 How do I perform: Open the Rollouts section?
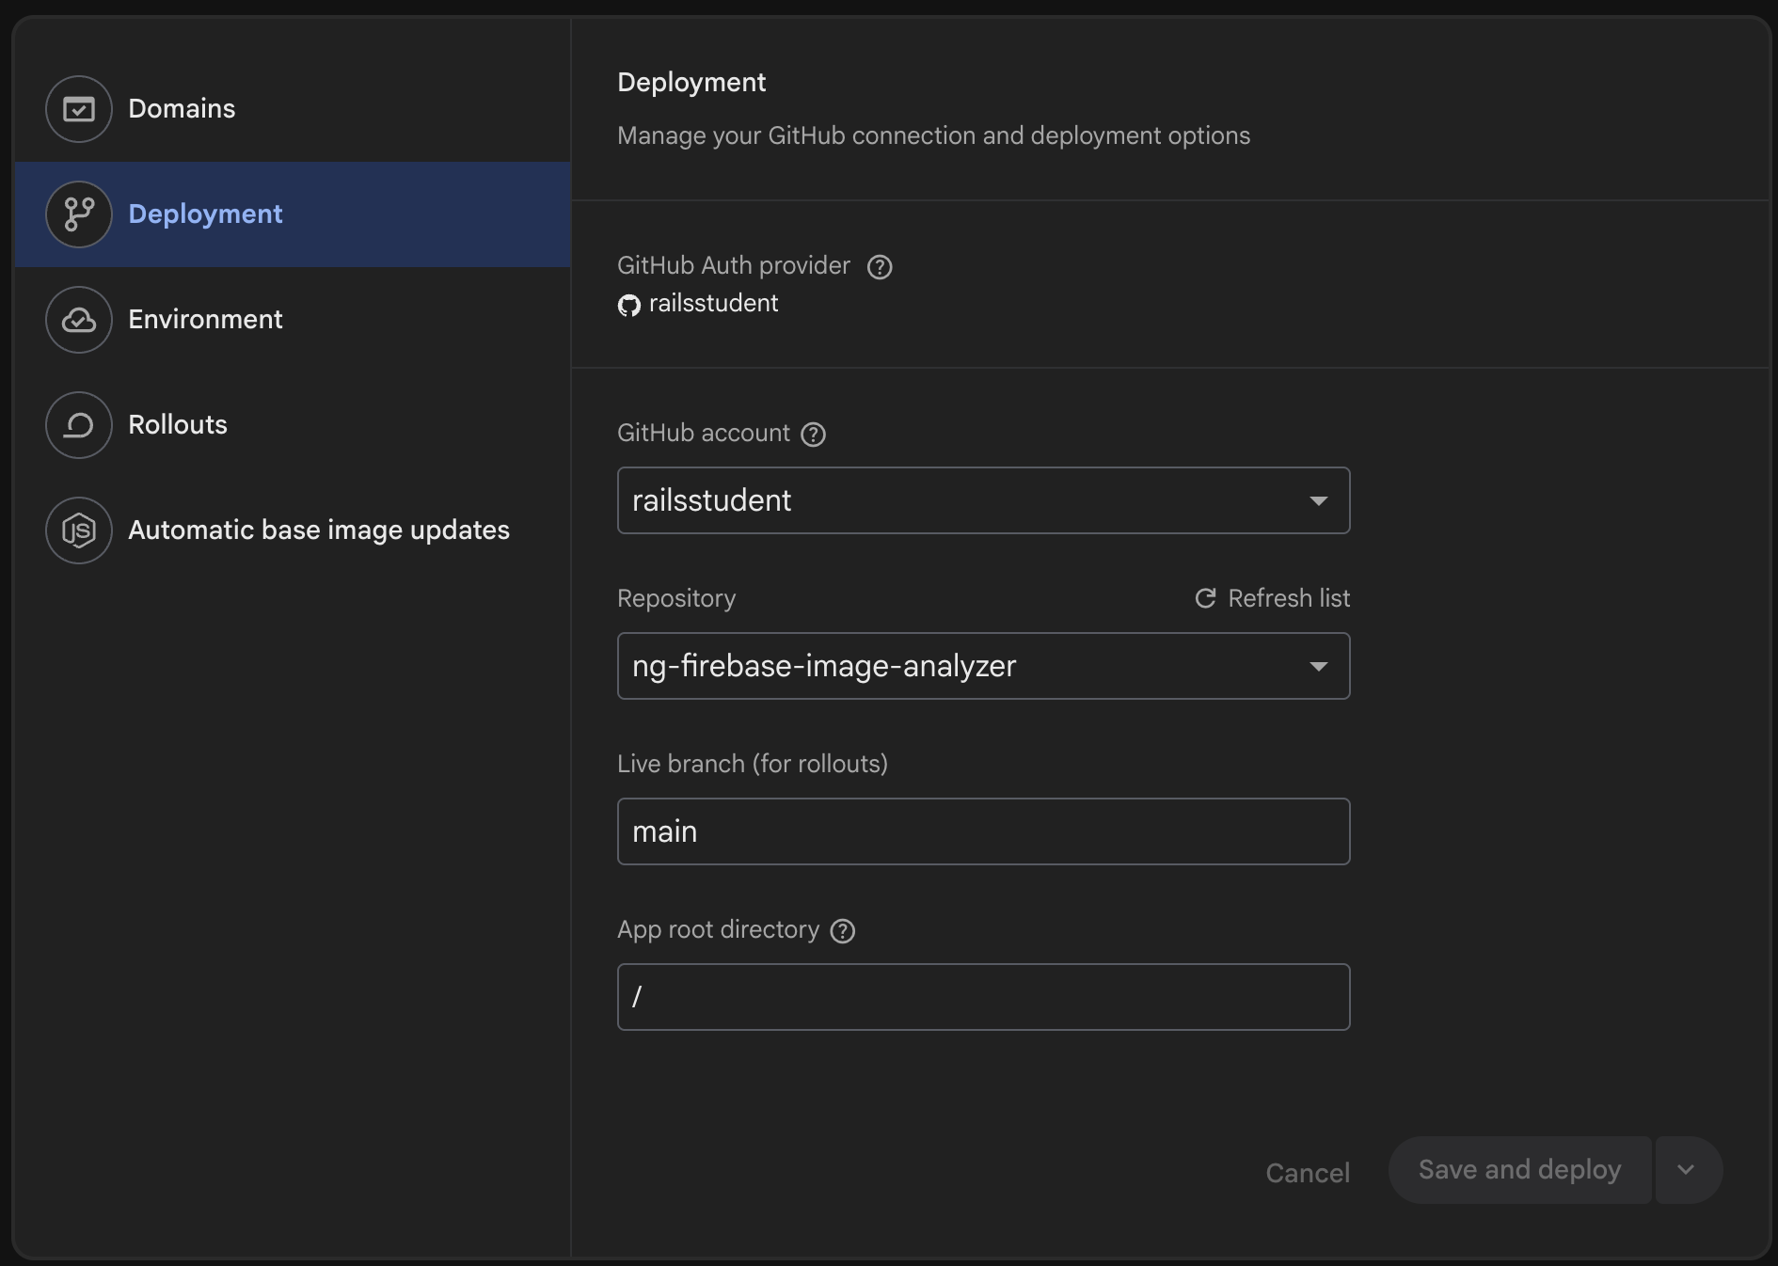293,425
